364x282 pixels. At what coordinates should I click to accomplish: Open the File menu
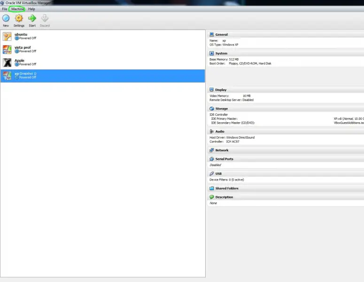[5, 9]
